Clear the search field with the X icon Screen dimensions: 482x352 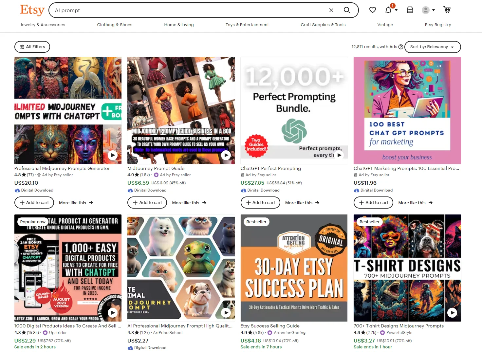tap(331, 10)
